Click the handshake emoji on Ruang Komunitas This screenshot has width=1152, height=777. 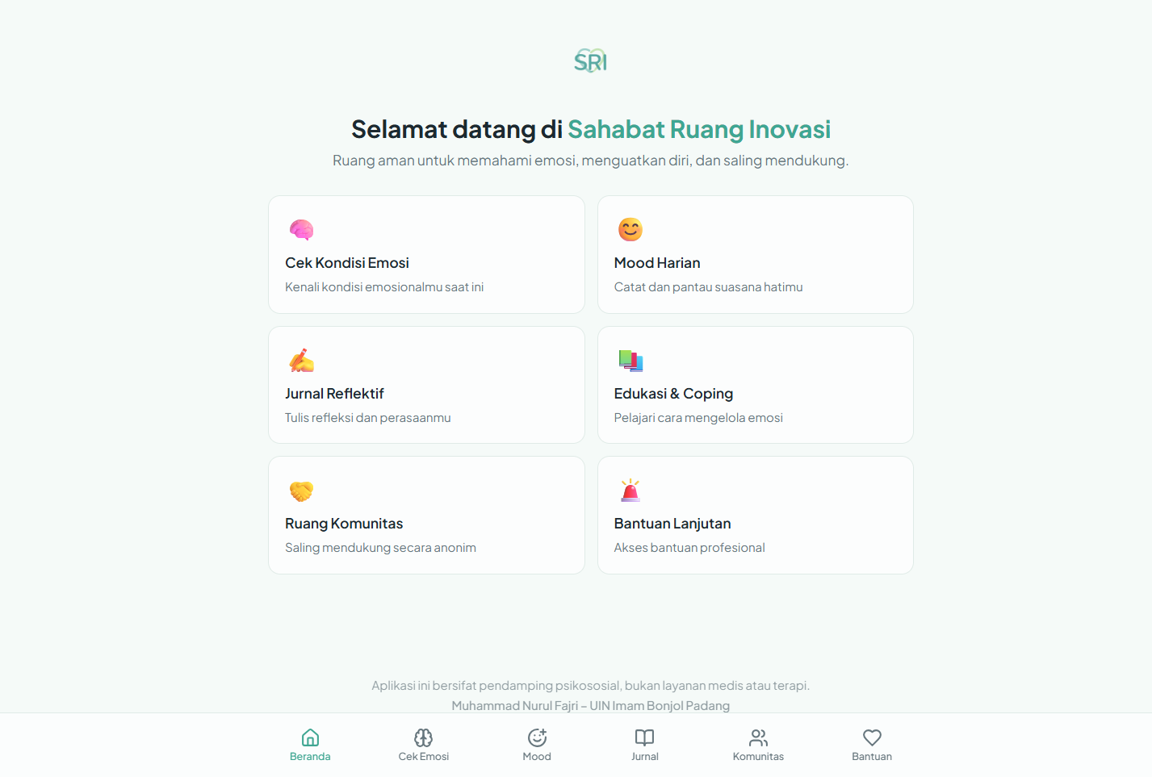[x=301, y=491]
